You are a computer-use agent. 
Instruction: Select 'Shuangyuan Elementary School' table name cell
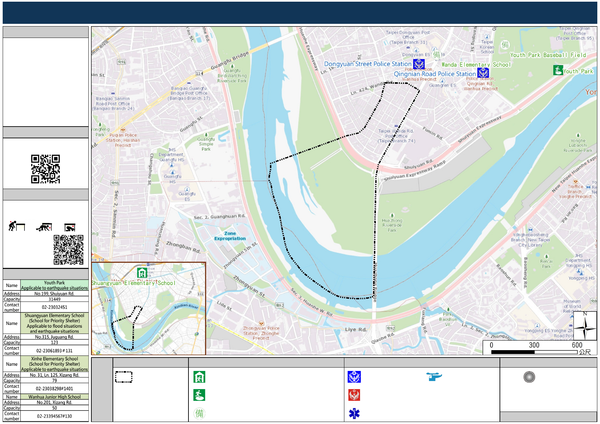coord(54,323)
